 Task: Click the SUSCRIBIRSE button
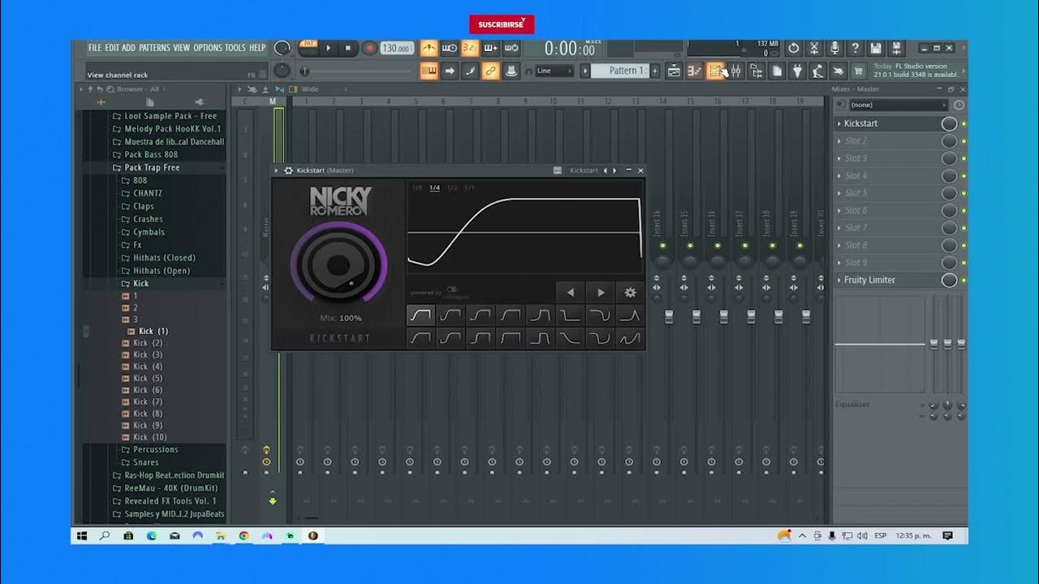[502, 24]
